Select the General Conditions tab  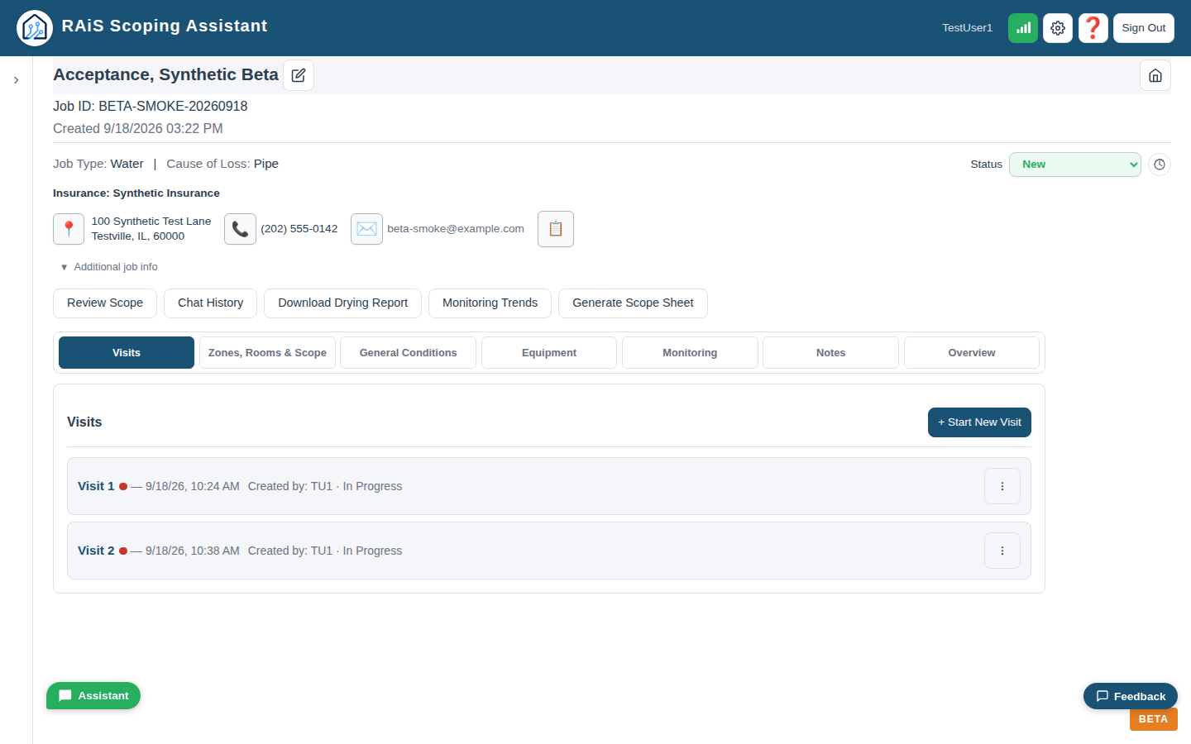[409, 353]
